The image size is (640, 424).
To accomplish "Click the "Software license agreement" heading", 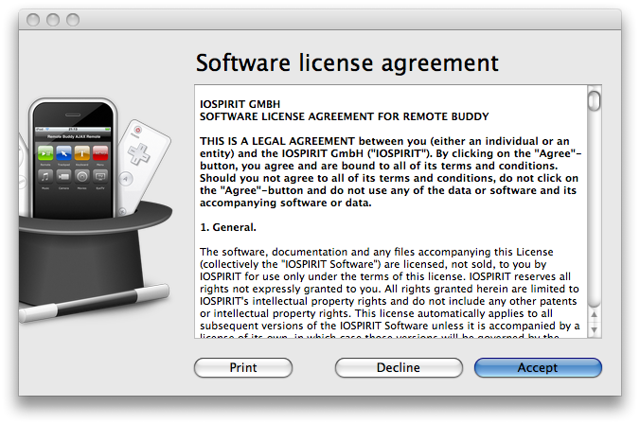I will (347, 63).
